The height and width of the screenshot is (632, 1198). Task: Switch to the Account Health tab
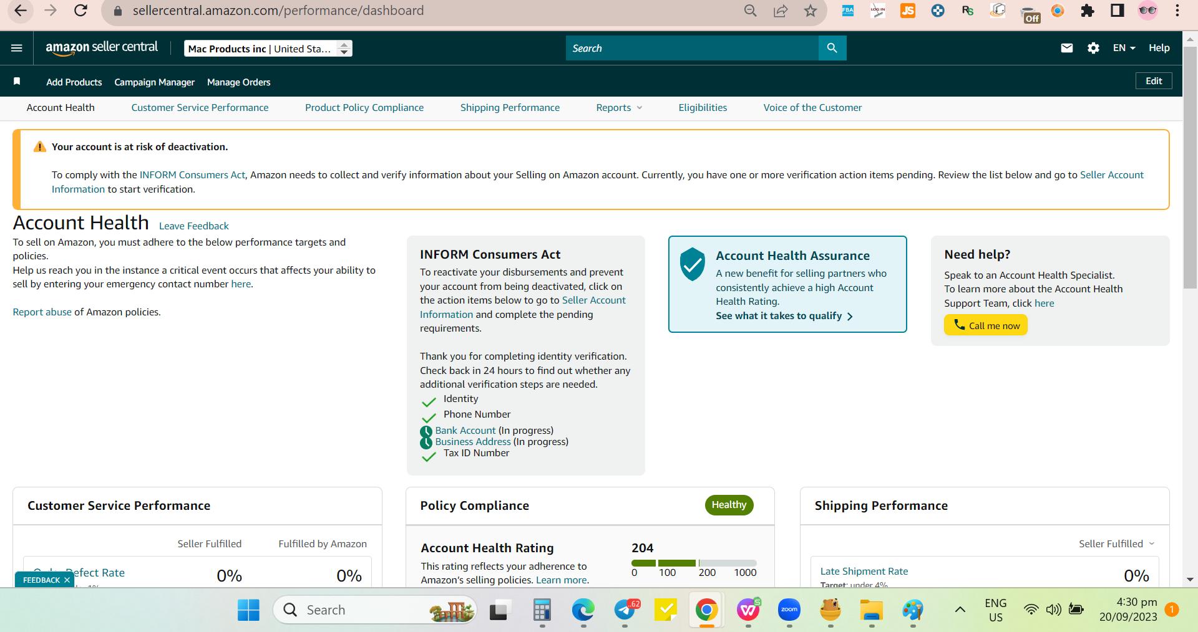pyautogui.click(x=61, y=108)
